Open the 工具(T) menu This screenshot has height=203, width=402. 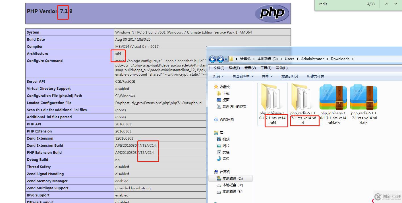(x=266, y=68)
